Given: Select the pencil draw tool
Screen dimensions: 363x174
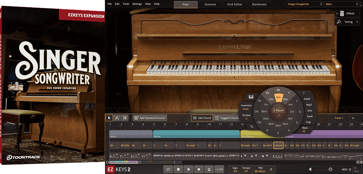Looking at the screenshot, I should [117, 118].
